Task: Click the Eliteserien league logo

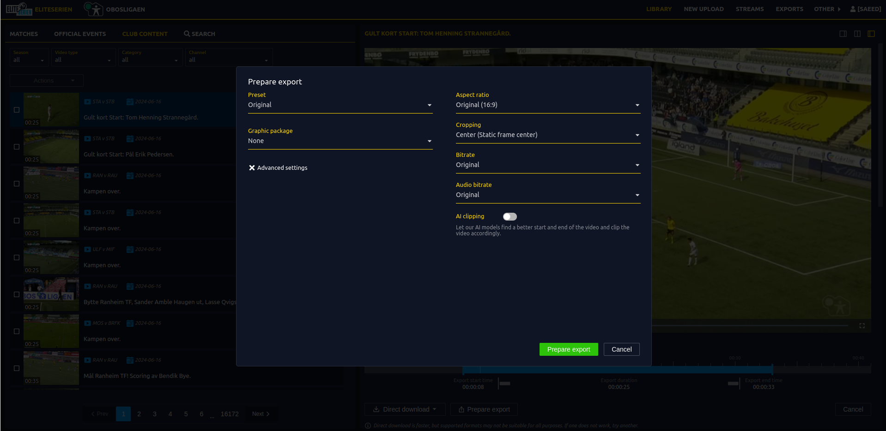Action: click(x=18, y=8)
